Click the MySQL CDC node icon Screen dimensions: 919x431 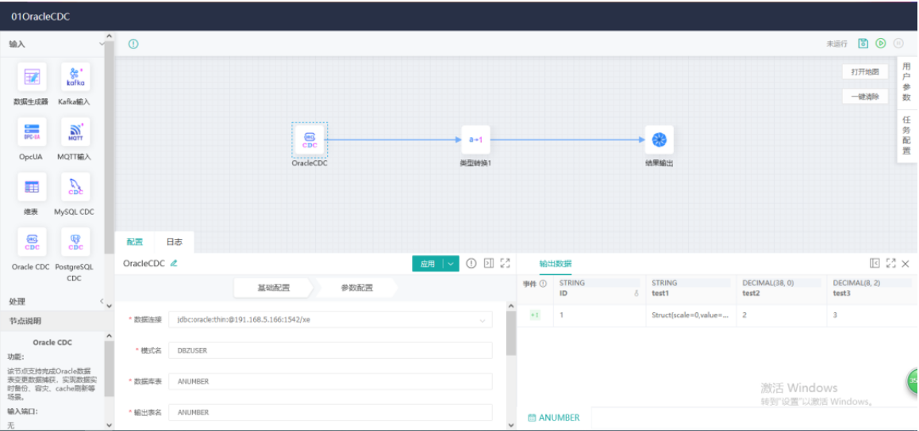(75, 188)
